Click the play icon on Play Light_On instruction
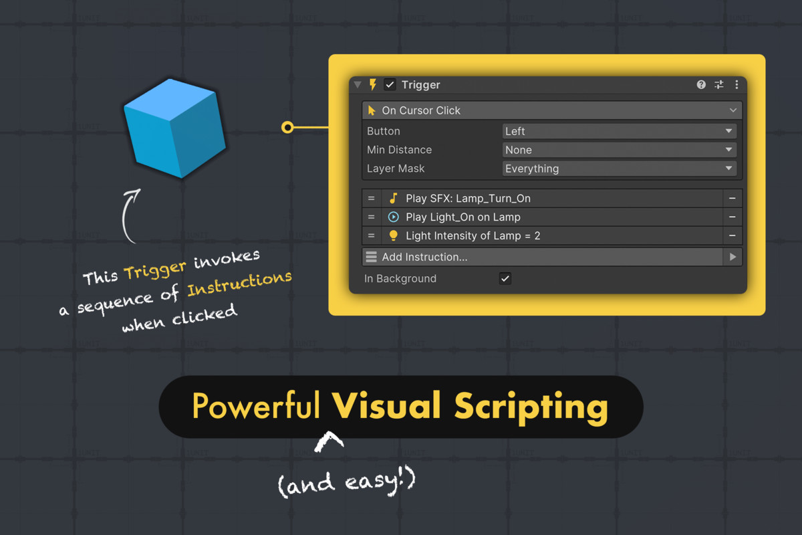This screenshot has width=802, height=535. (394, 217)
